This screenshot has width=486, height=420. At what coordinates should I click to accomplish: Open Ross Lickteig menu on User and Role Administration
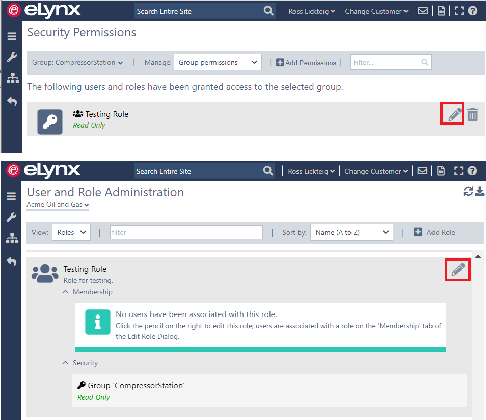311,171
